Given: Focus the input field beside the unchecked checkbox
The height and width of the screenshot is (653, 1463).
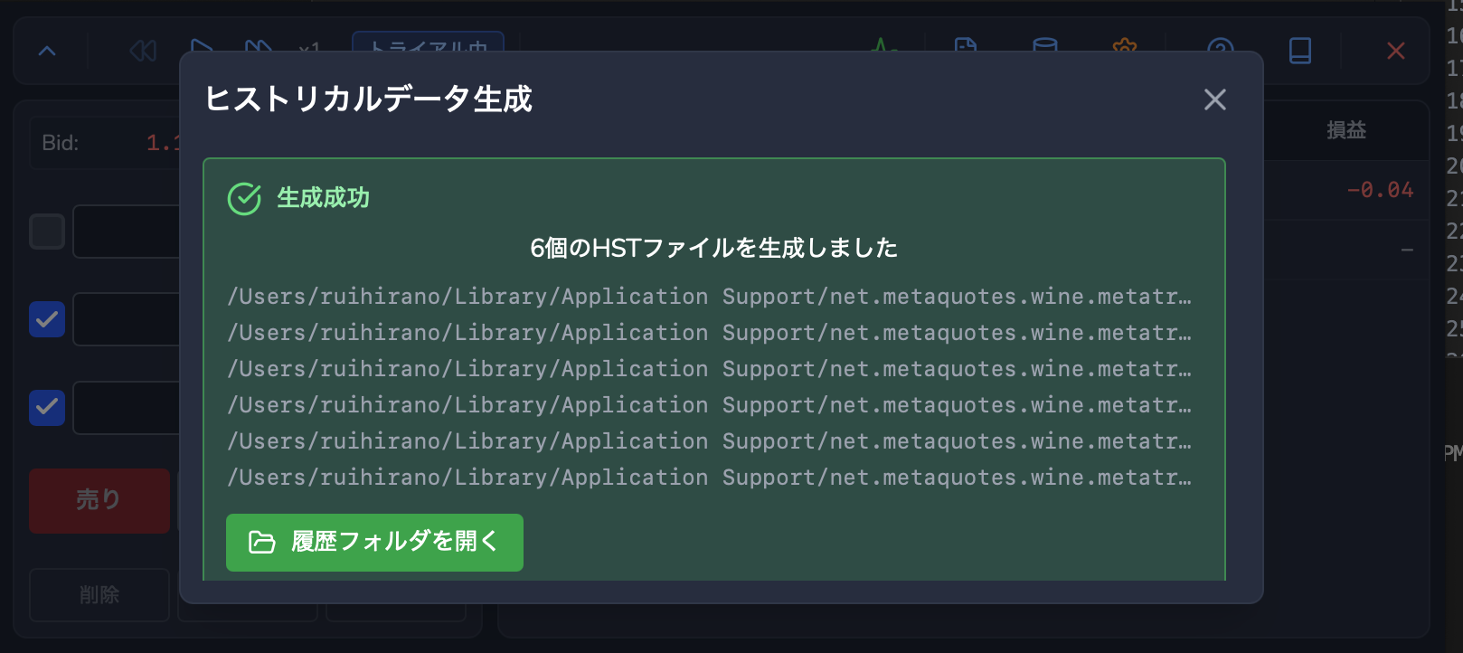Looking at the screenshot, I should pos(127,232).
